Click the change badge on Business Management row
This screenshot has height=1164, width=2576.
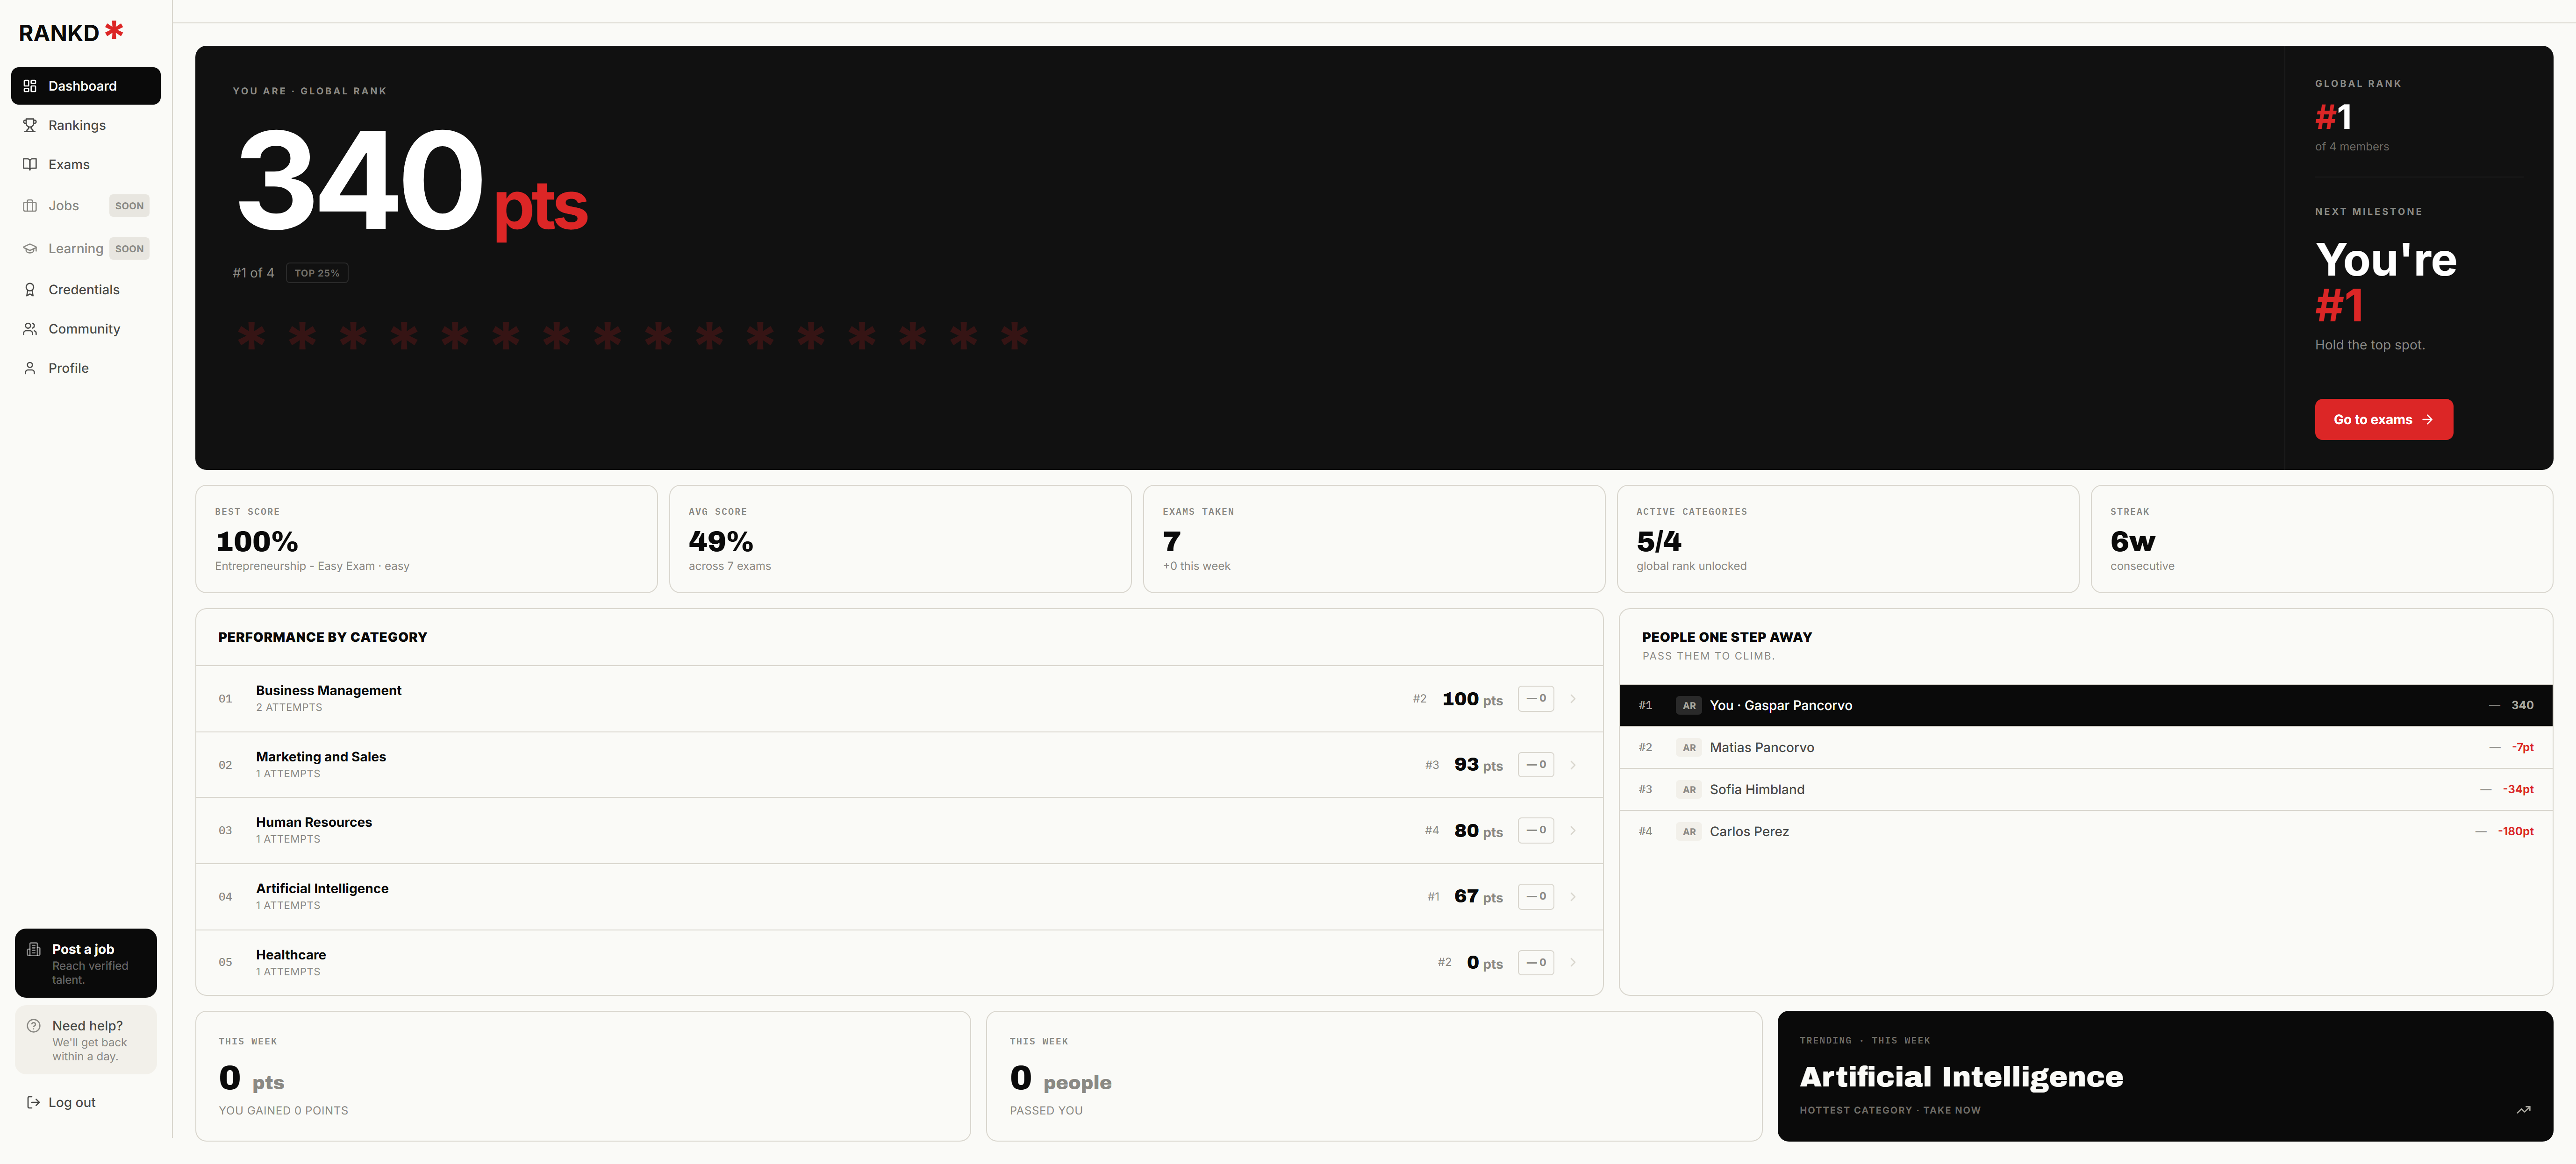(1536, 698)
